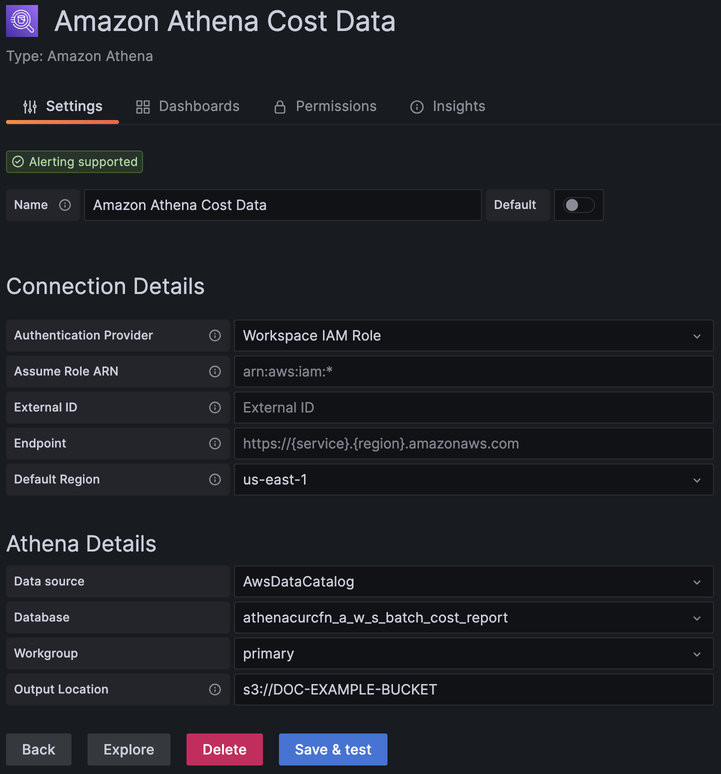Click the Athena Details heading

coord(81,544)
